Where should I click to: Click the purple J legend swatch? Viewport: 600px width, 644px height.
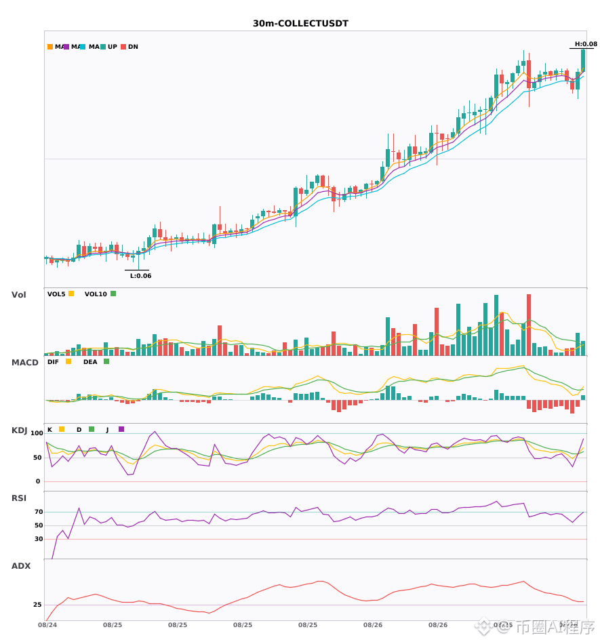121,429
